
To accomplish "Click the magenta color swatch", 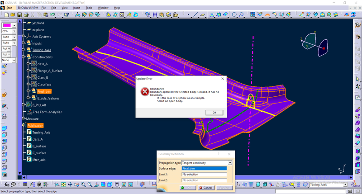I will coord(7,25).
